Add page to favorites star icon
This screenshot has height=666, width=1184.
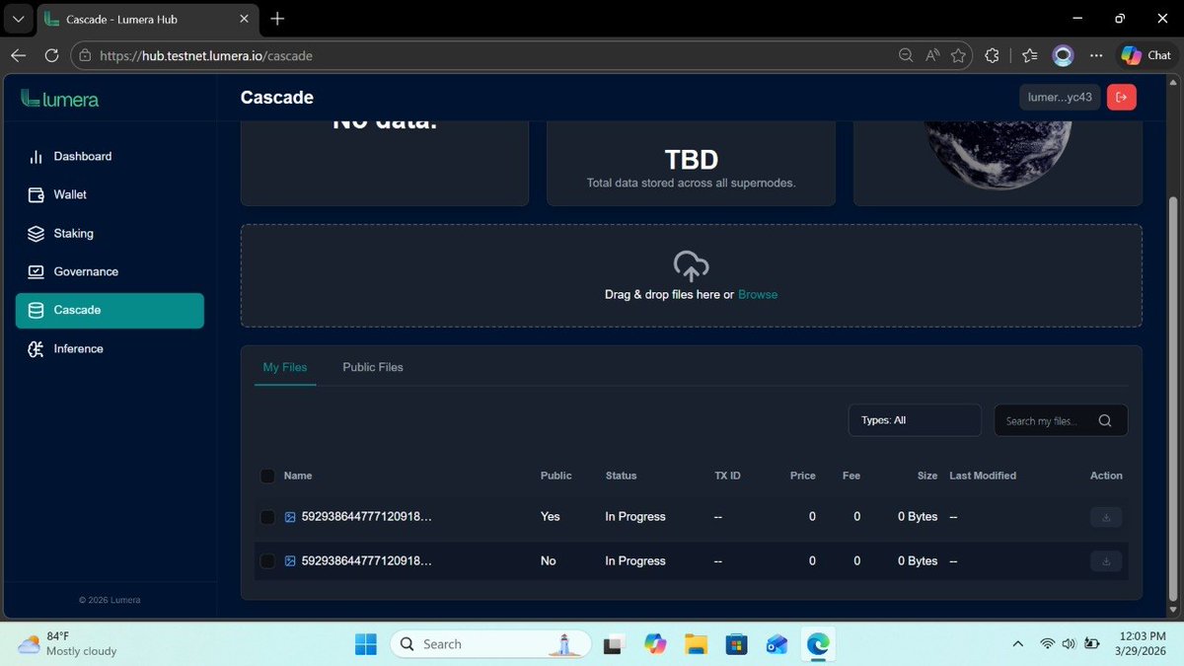(x=958, y=56)
